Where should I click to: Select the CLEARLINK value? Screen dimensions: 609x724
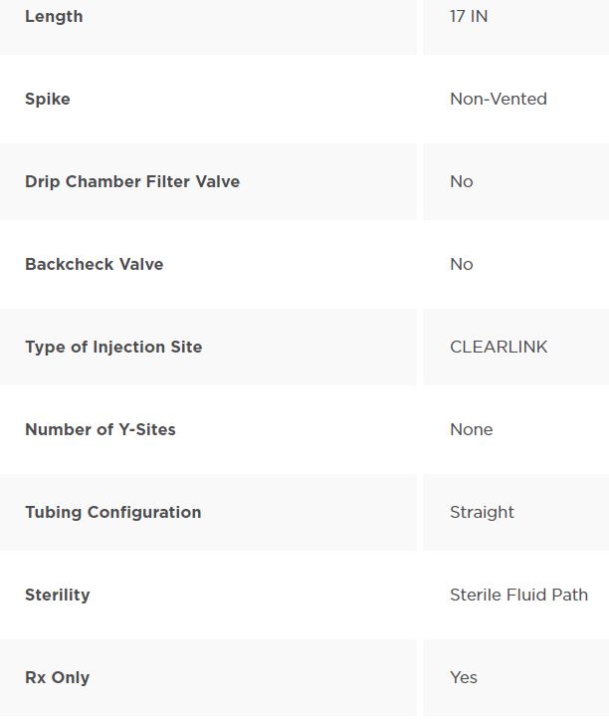point(499,347)
